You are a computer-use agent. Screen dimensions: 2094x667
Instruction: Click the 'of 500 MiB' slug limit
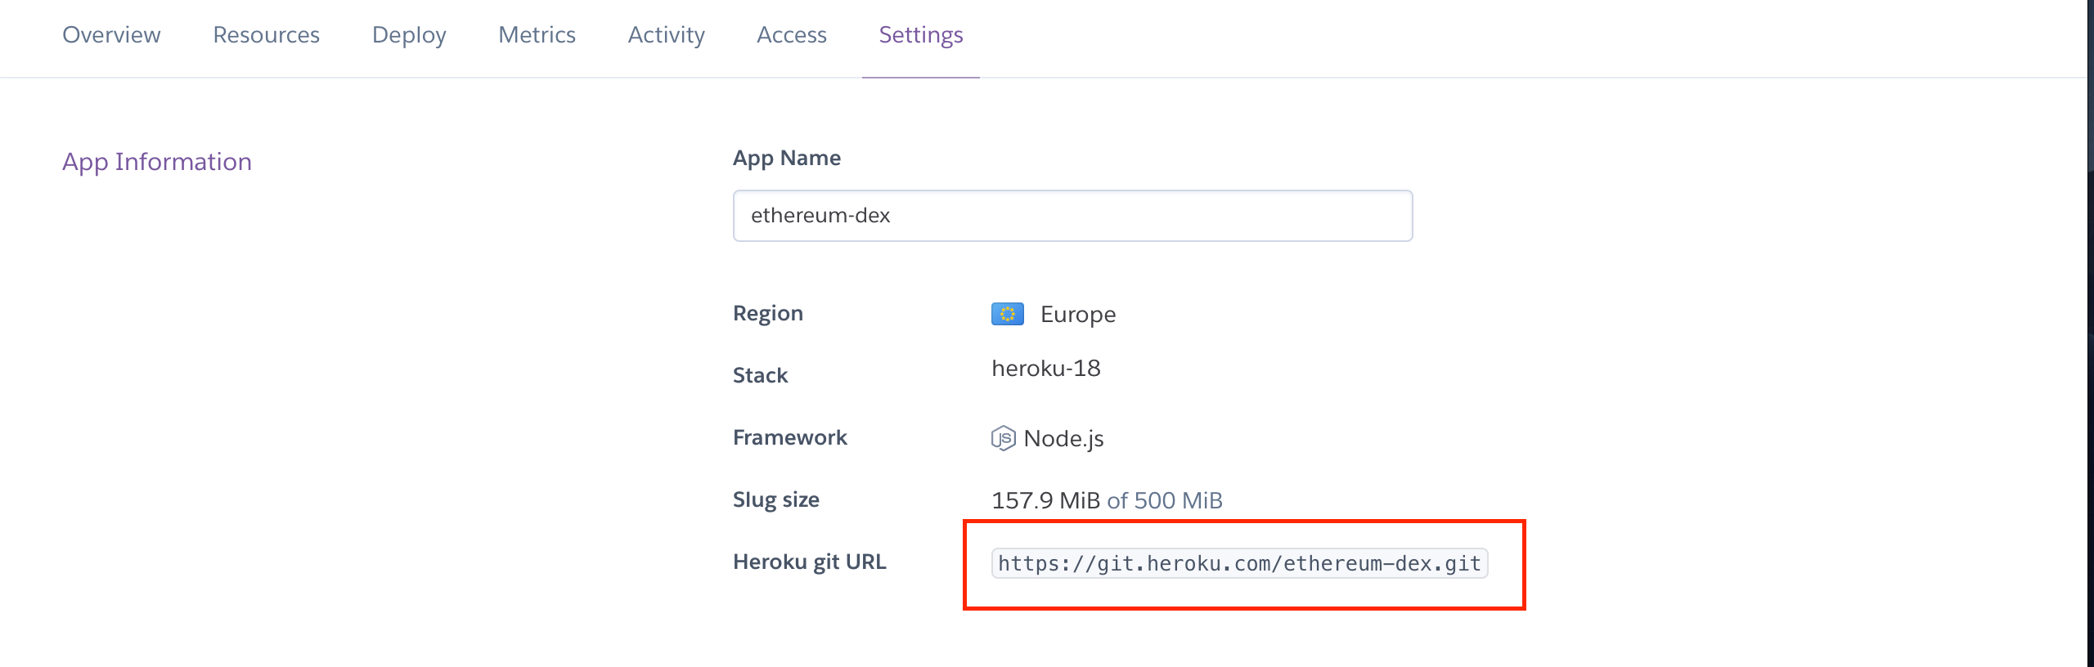pos(1164,500)
